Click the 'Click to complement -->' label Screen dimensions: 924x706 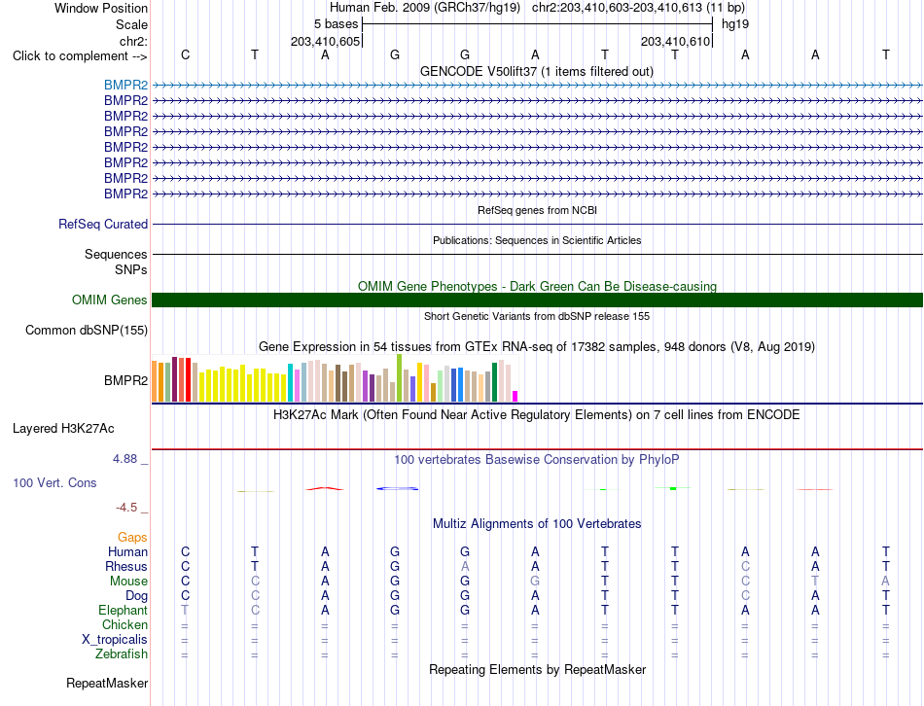coord(80,56)
